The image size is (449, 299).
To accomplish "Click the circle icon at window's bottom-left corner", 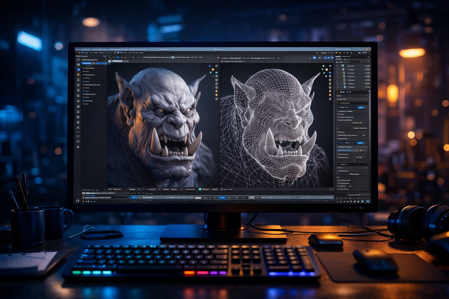I will coord(77,201).
